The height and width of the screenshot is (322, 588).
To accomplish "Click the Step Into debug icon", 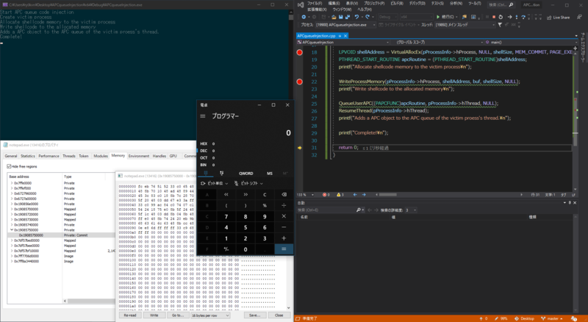I will [x=517, y=17].
